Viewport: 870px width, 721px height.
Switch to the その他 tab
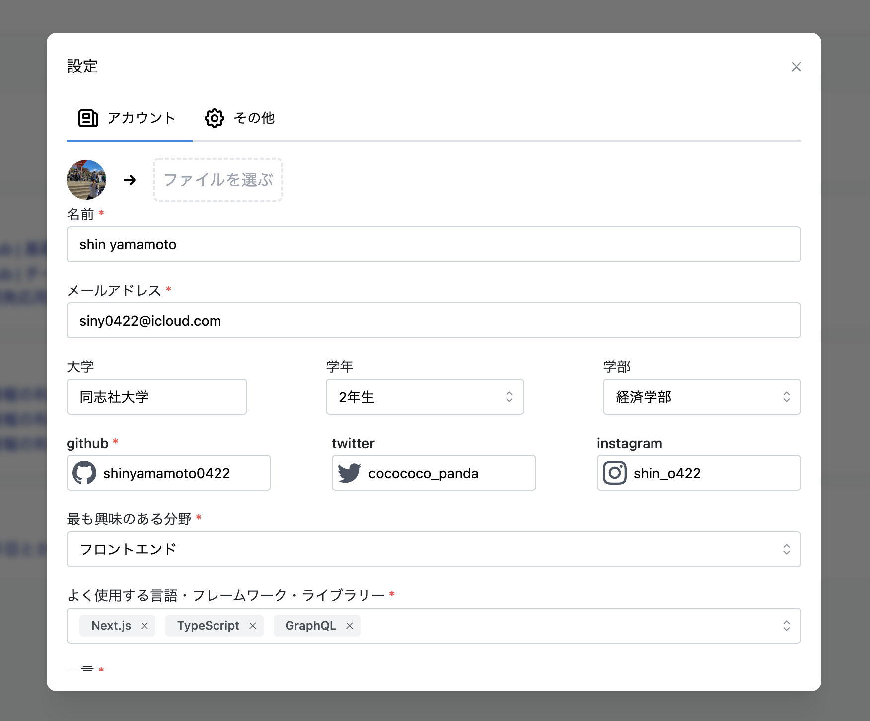tap(241, 118)
